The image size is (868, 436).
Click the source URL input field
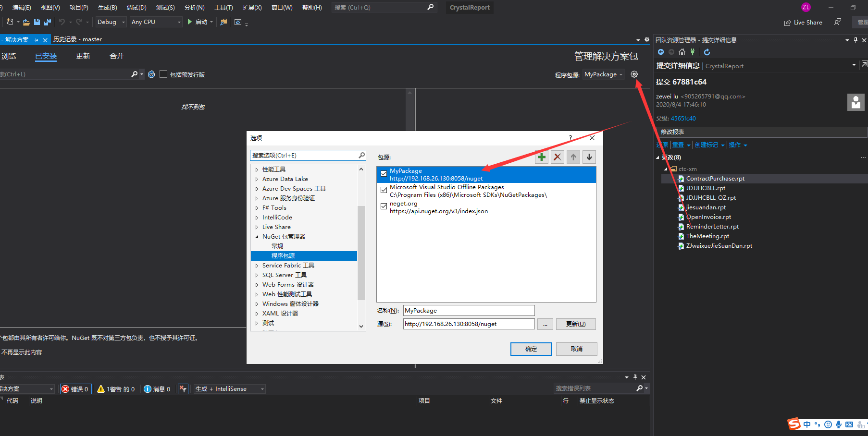tap(469, 324)
